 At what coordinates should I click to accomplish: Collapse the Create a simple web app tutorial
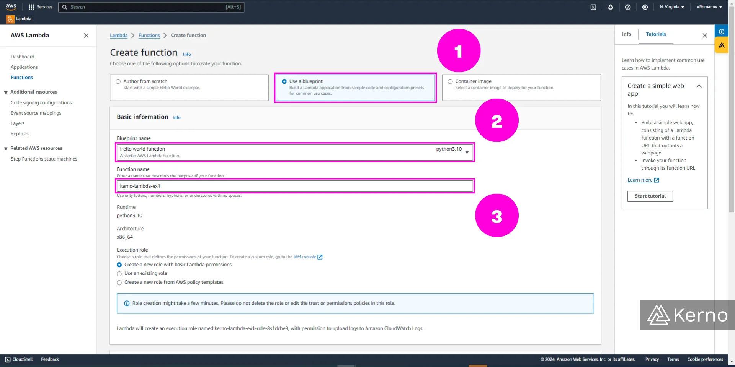click(x=699, y=86)
